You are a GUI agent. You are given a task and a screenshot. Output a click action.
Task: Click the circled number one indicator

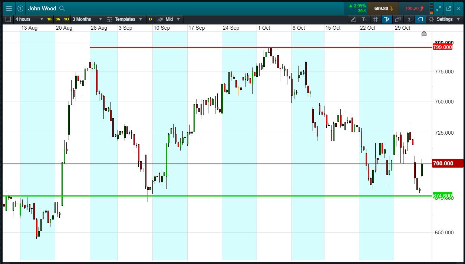click(20, 8)
